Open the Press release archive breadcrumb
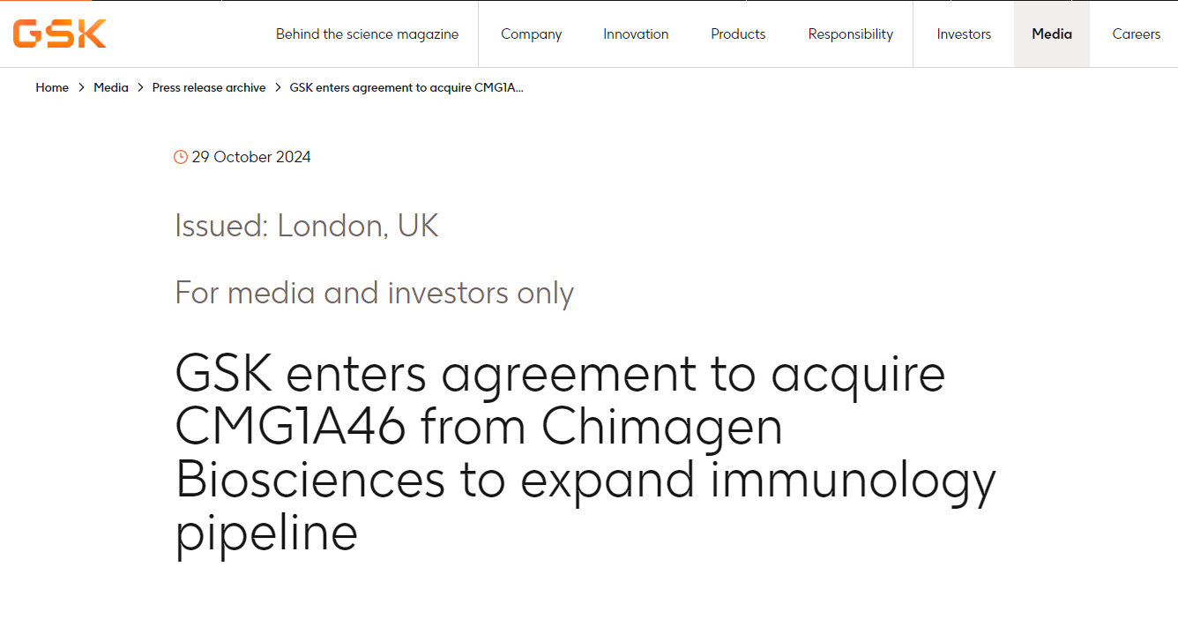The width and height of the screenshot is (1178, 619). tap(209, 88)
